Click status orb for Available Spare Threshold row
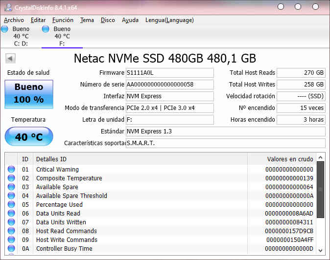330x260 pixels. pos(11,196)
